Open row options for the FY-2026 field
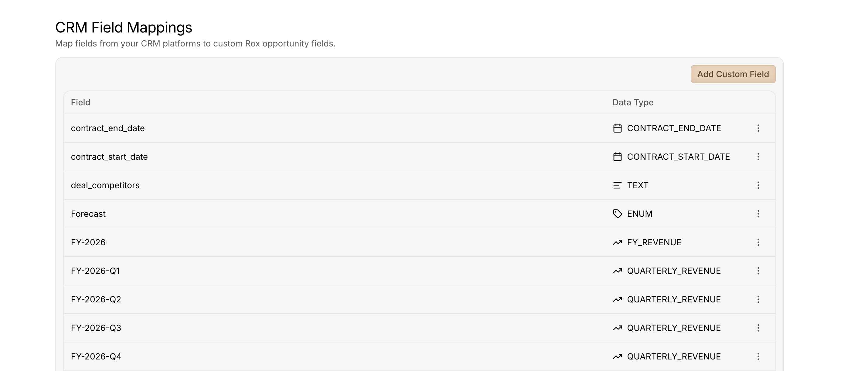Image resolution: width=841 pixels, height=371 pixels. 758,242
